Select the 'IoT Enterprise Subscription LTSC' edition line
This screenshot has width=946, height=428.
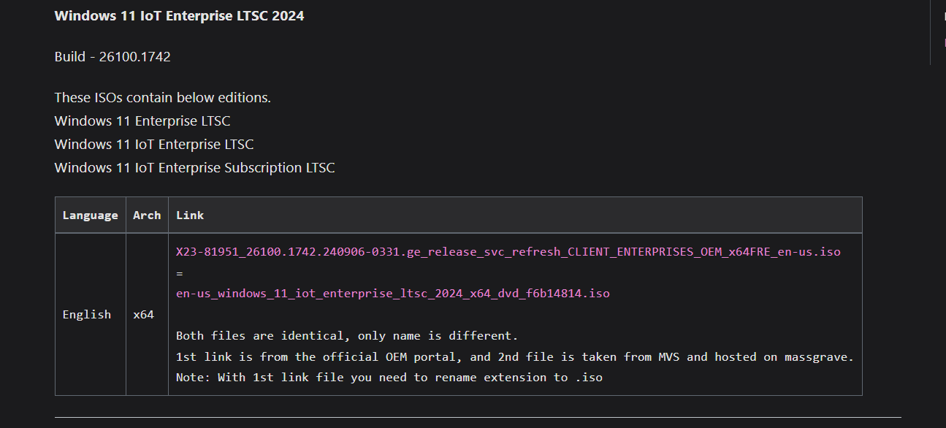tap(194, 167)
